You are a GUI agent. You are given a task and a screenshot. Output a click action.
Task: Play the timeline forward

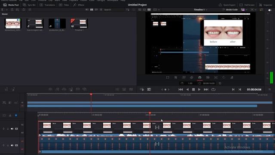point(199,90)
